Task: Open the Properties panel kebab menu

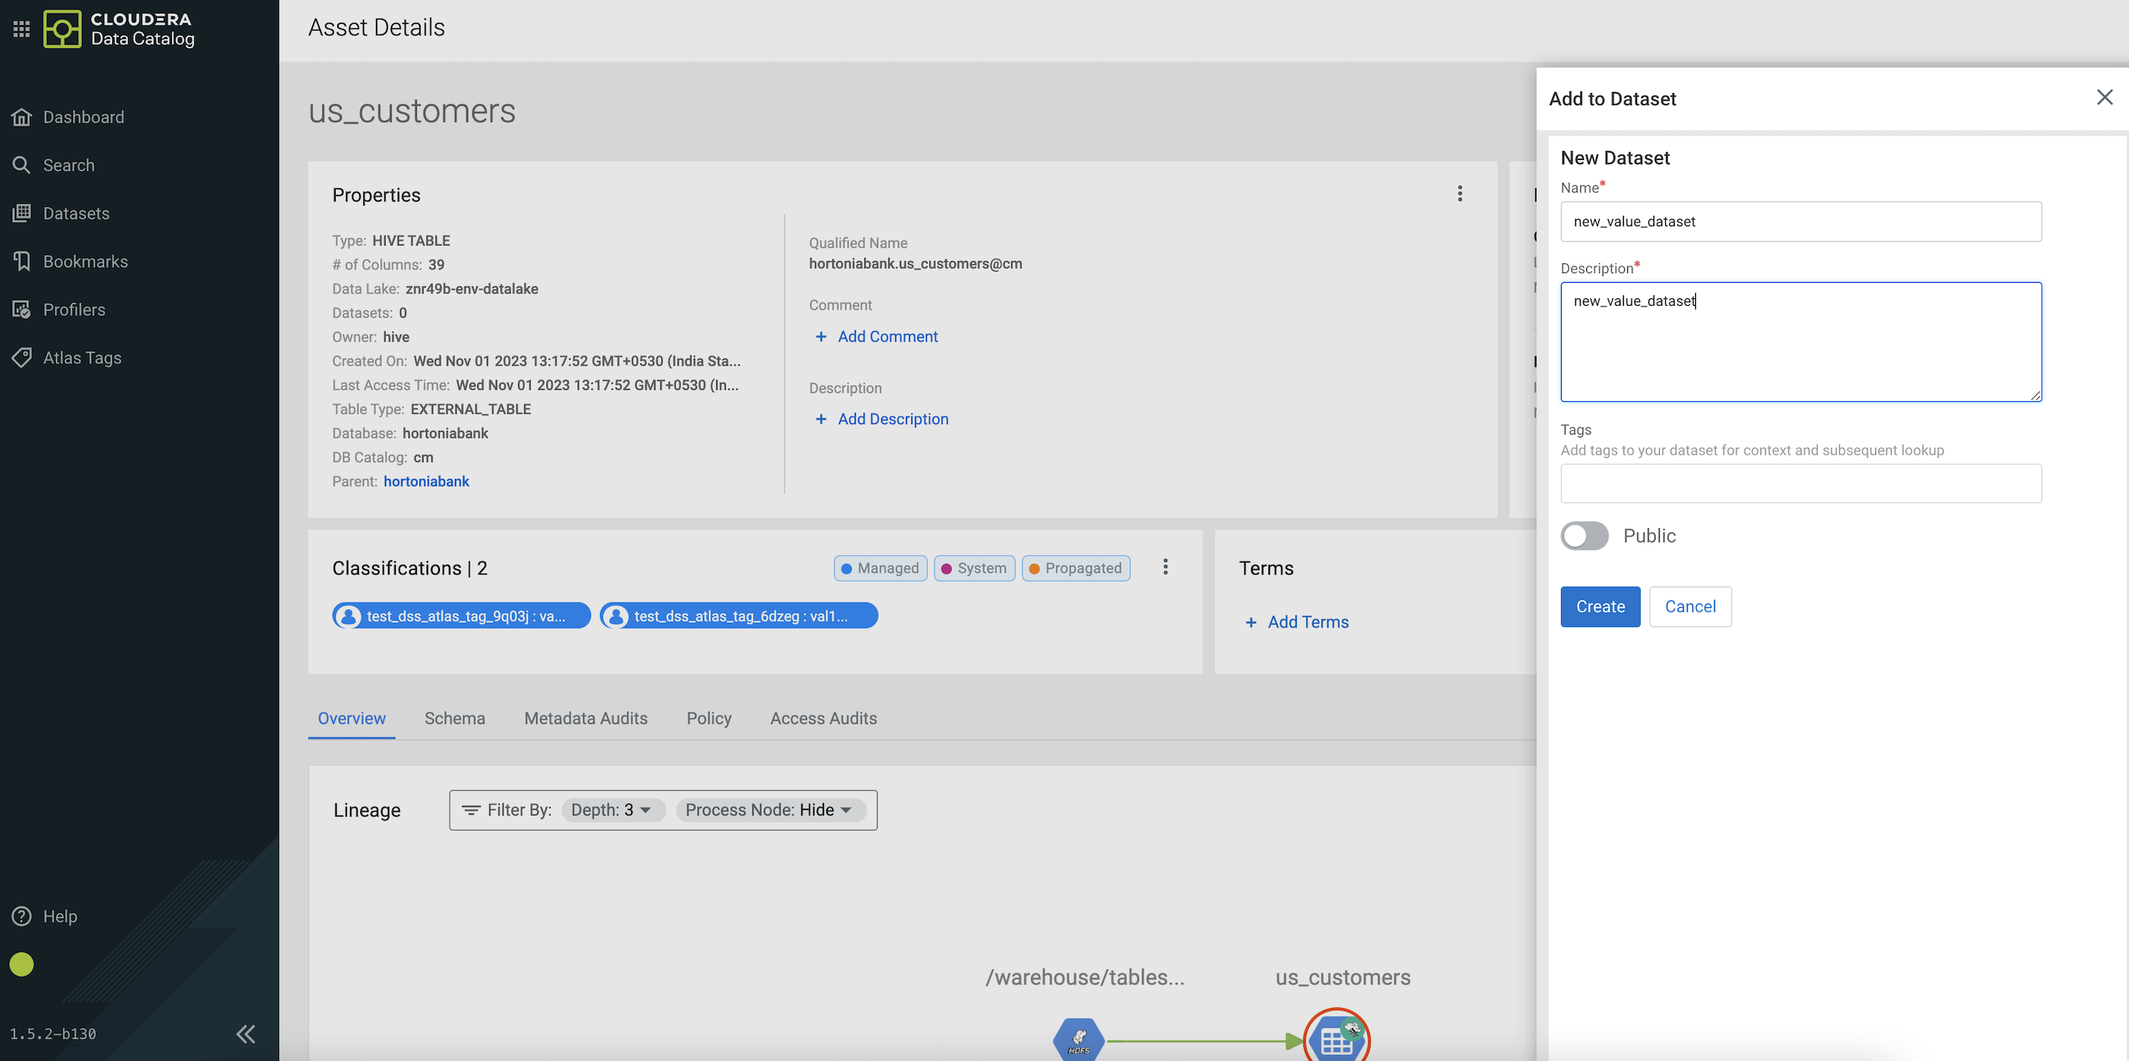Action: point(1460,193)
